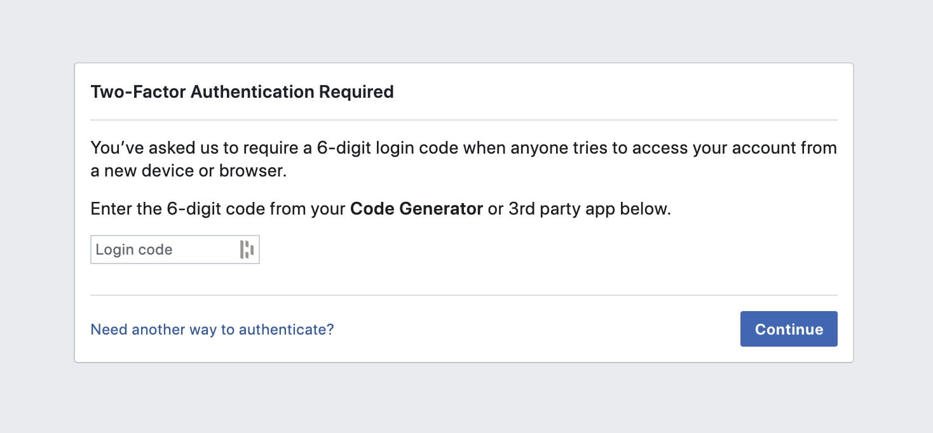The image size is (933, 433).
Task: Click the divider line above the Continue button
Action: [464, 295]
